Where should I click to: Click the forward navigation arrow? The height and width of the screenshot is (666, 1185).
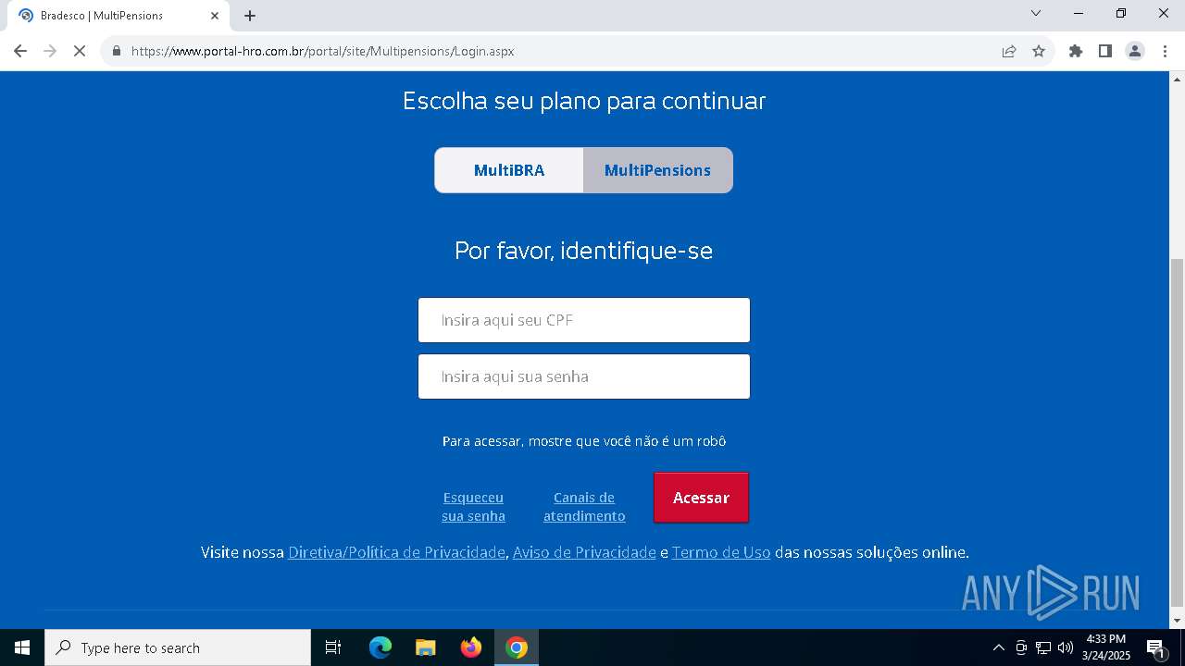point(50,51)
